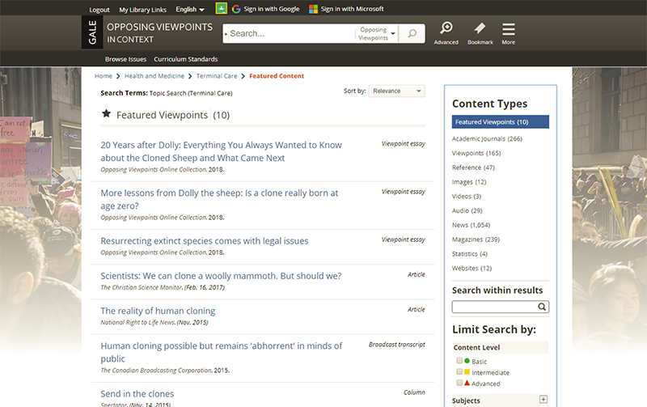
Task: Tick the Advanced content level checkbox
Action: (459, 383)
